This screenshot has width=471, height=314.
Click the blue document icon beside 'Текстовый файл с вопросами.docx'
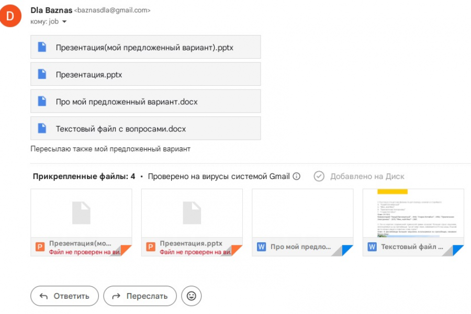pyautogui.click(x=42, y=129)
